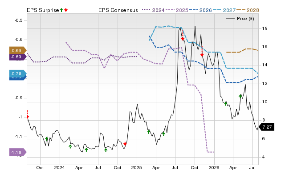
Task: Click the 18 label on the price axis
Action: [265, 28]
